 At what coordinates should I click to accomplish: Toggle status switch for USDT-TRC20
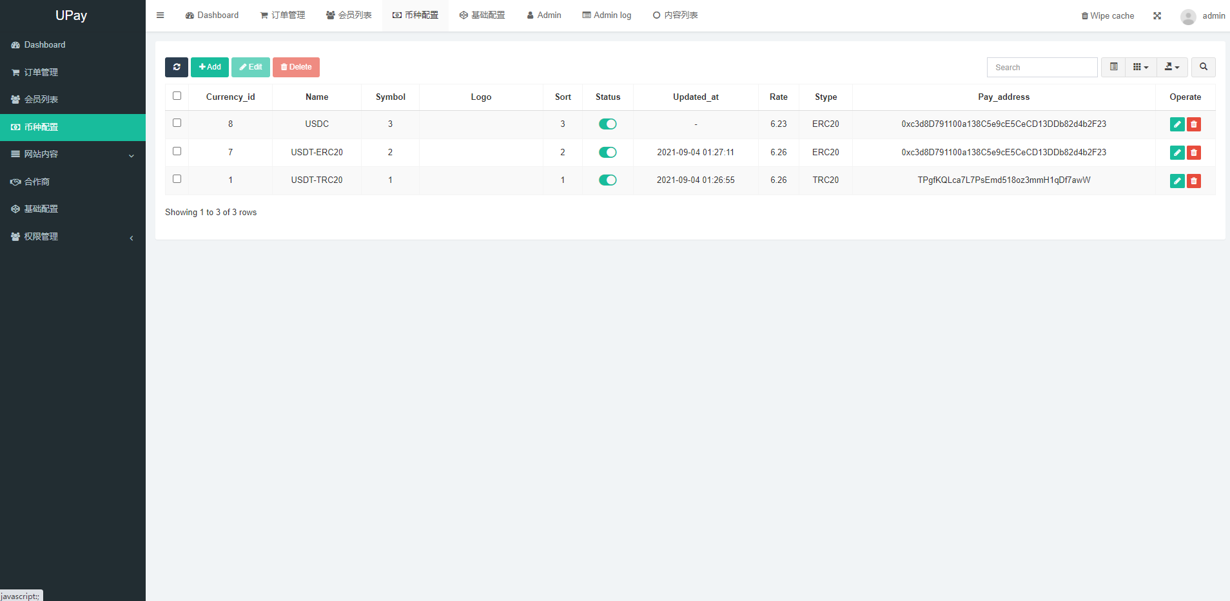(x=608, y=180)
